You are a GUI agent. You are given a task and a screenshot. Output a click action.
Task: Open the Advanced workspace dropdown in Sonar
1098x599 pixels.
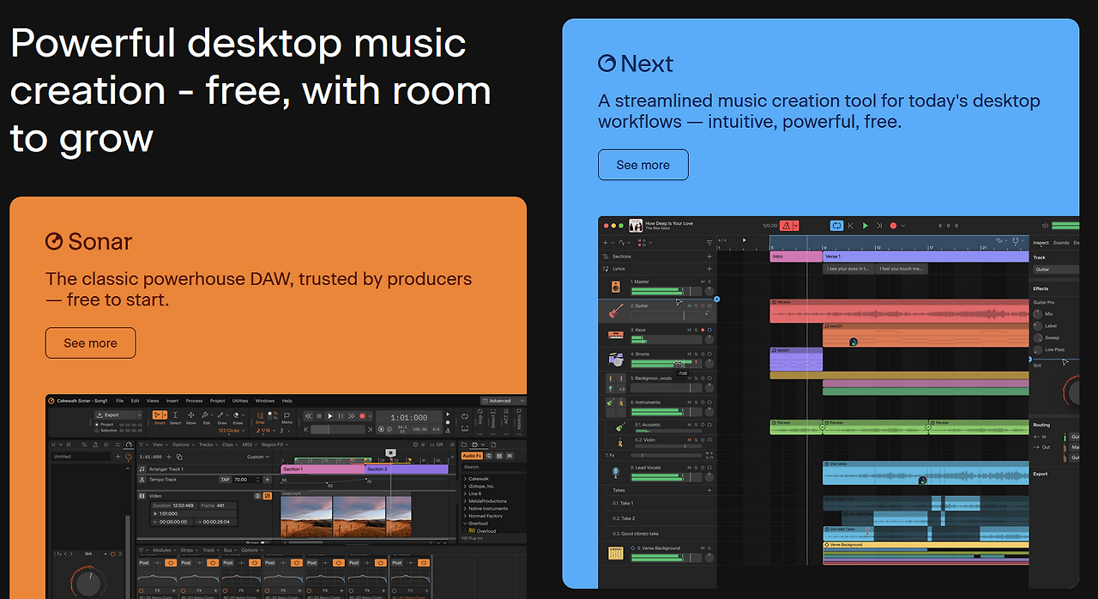coord(504,401)
